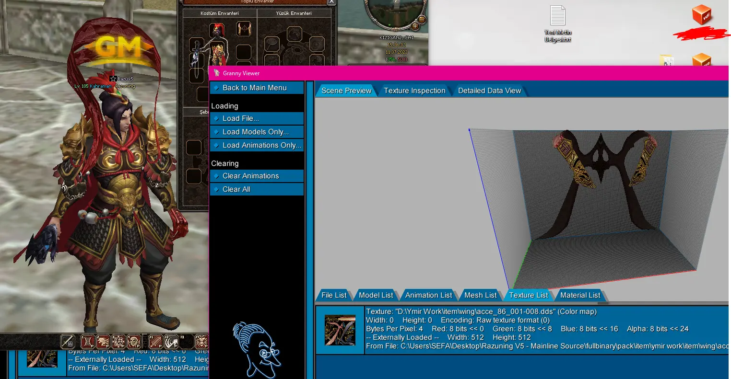Click the 11.07.2023 date text
The height and width of the screenshot is (379, 731).
point(397,52)
